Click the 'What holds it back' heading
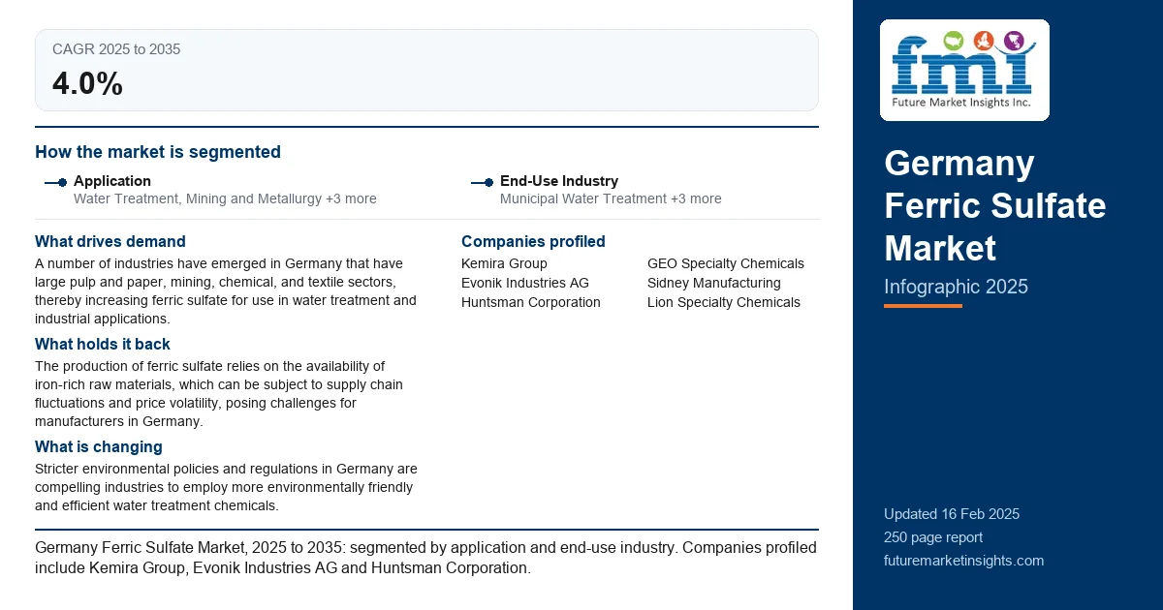The image size is (1163, 610). 103,344
